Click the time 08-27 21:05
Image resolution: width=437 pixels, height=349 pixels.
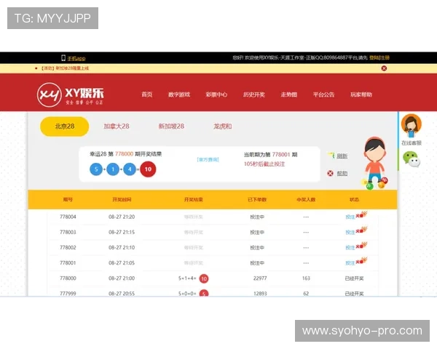point(122,262)
